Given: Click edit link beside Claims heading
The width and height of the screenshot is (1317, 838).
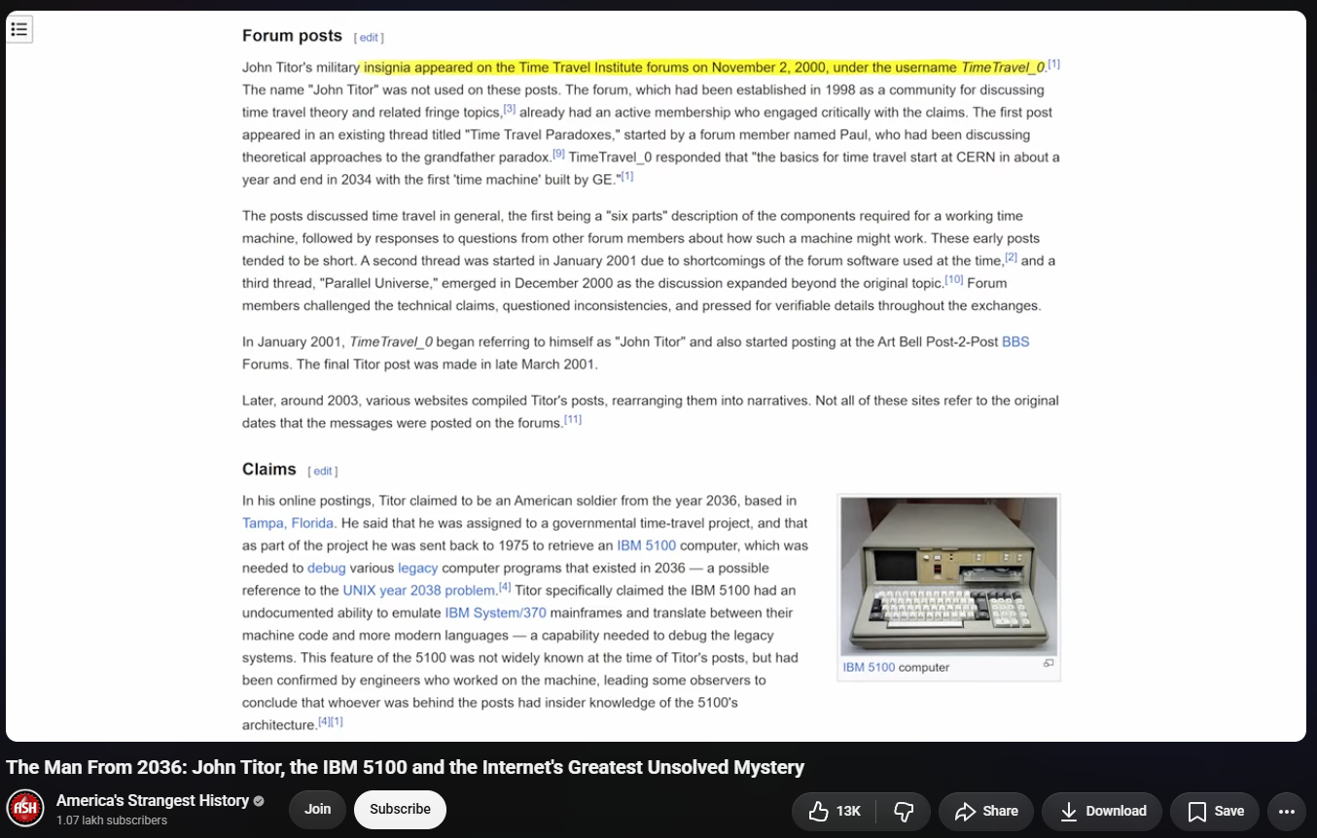Looking at the screenshot, I should [322, 471].
